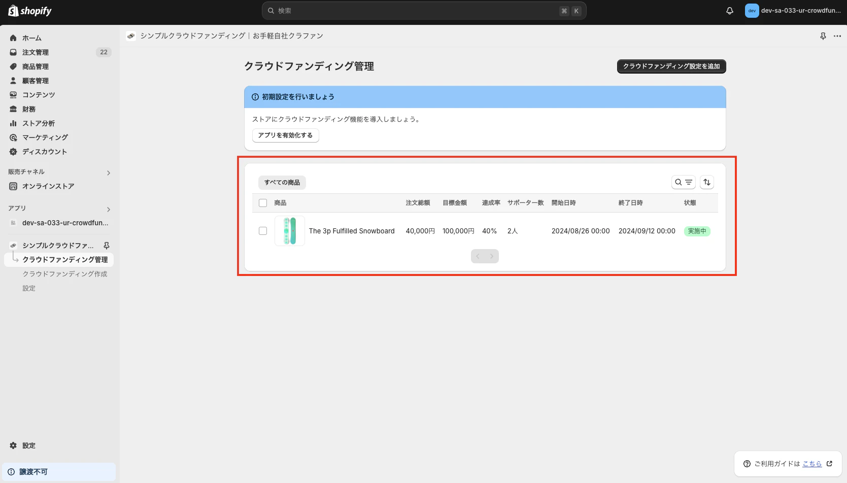Click the sort icon in the product table
Image resolution: width=847 pixels, height=483 pixels.
coord(706,182)
